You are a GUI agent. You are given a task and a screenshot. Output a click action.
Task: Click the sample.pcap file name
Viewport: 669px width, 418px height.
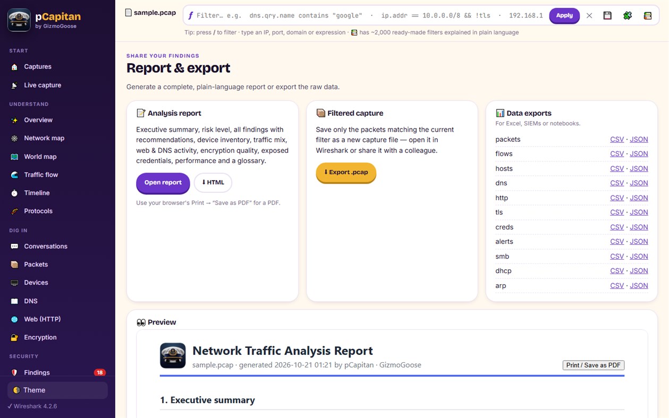tap(155, 13)
